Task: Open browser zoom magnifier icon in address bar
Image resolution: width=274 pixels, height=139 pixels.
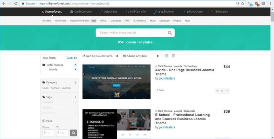Action: coord(238,3)
